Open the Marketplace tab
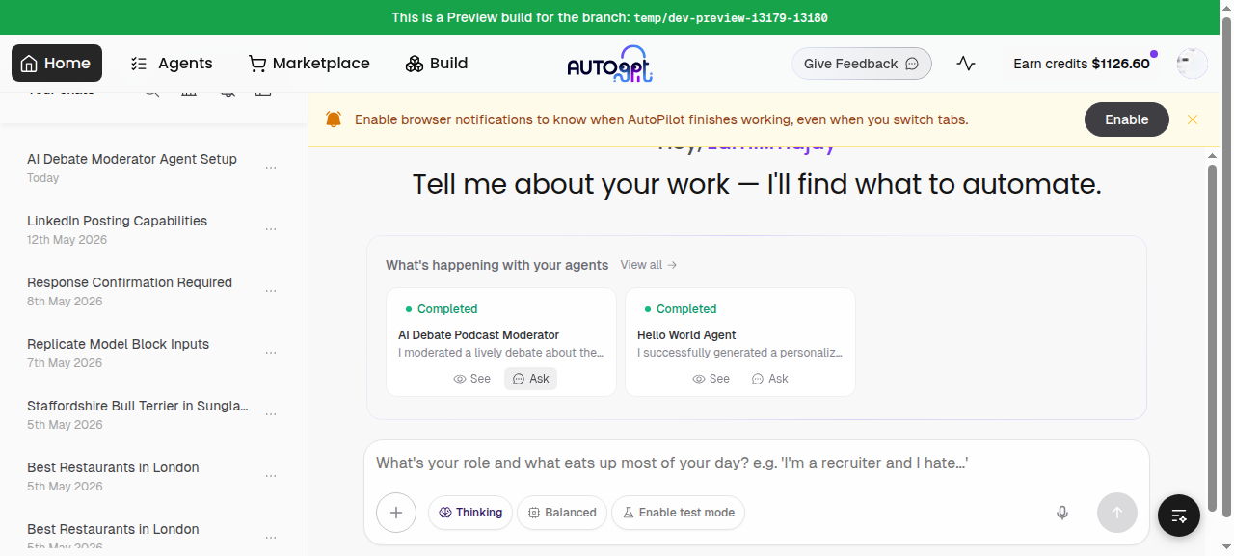The image size is (1234, 556). [x=309, y=64]
